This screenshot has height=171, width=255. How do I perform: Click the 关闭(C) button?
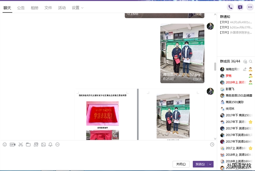point(181,164)
